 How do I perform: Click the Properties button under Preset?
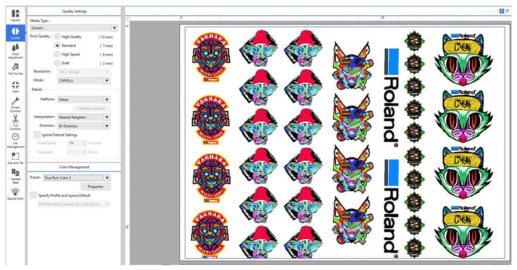tap(95, 186)
